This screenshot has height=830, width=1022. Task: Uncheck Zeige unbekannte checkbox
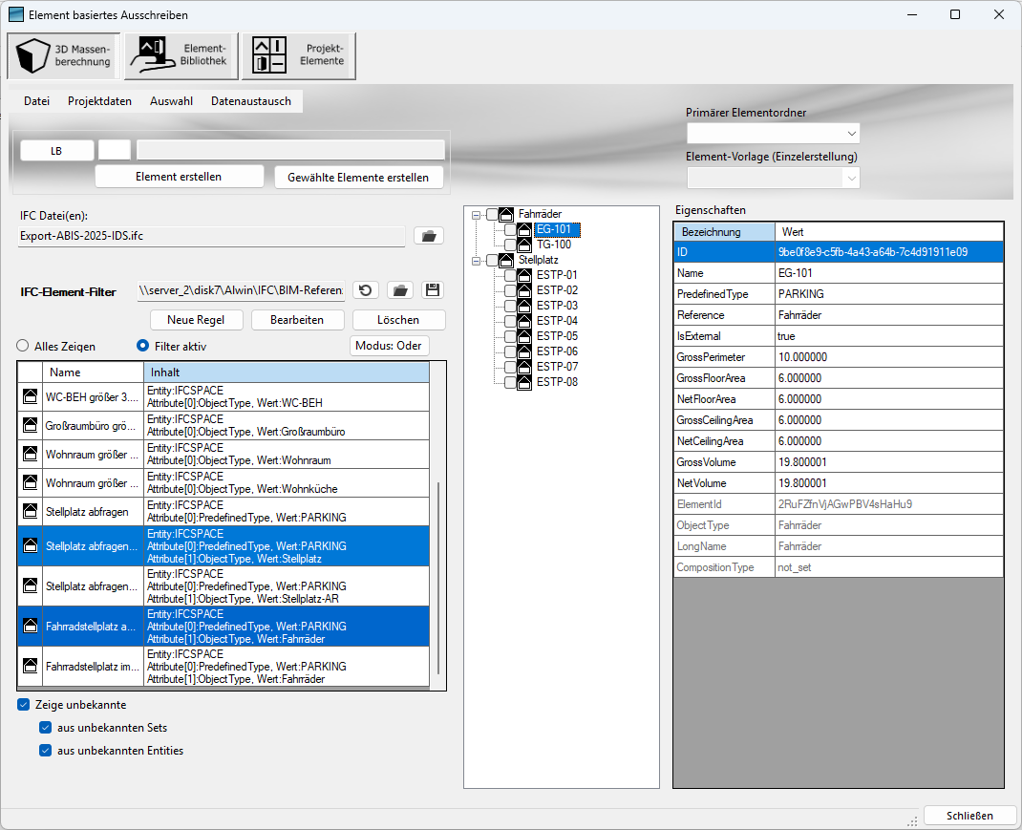tap(24, 705)
